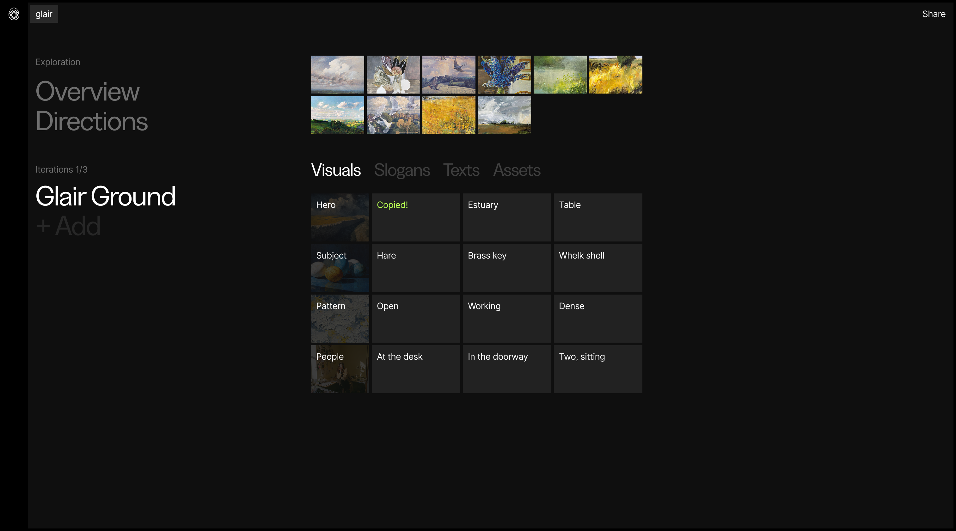The height and width of the screenshot is (531, 956).
Task: Copy the Dense pattern card
Action: [x=598, y=318]
